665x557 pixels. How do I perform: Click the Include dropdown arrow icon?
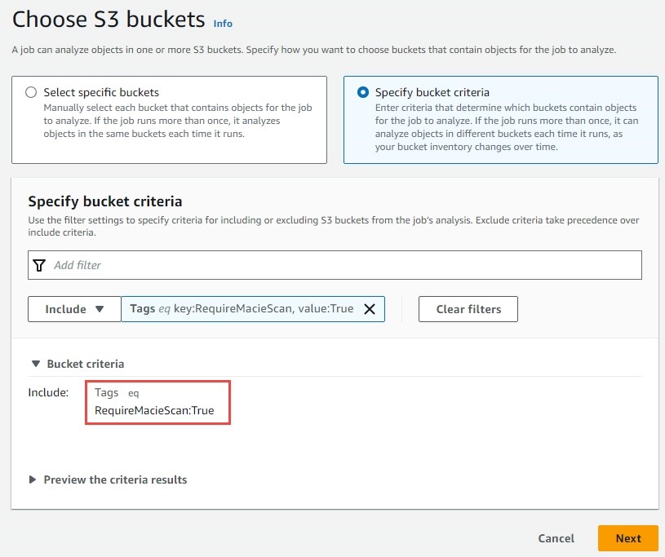[x=100, y=309]
